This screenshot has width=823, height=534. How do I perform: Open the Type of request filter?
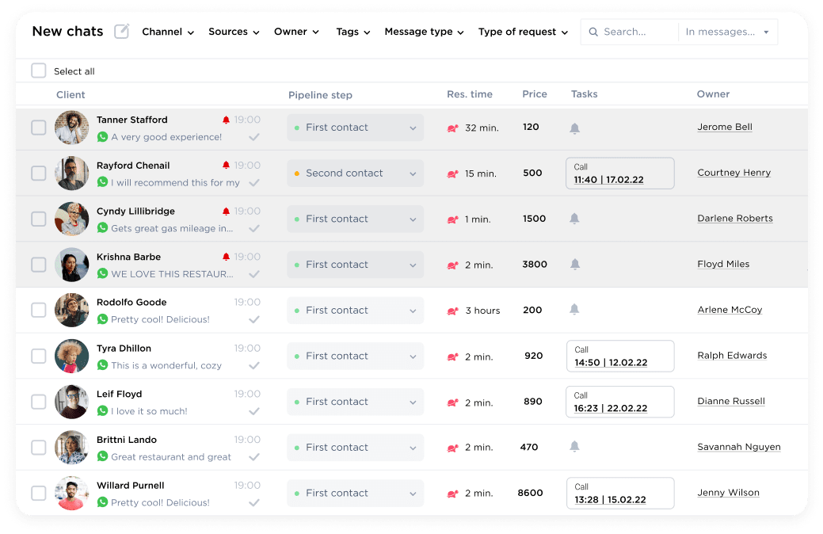click(523, 32)
